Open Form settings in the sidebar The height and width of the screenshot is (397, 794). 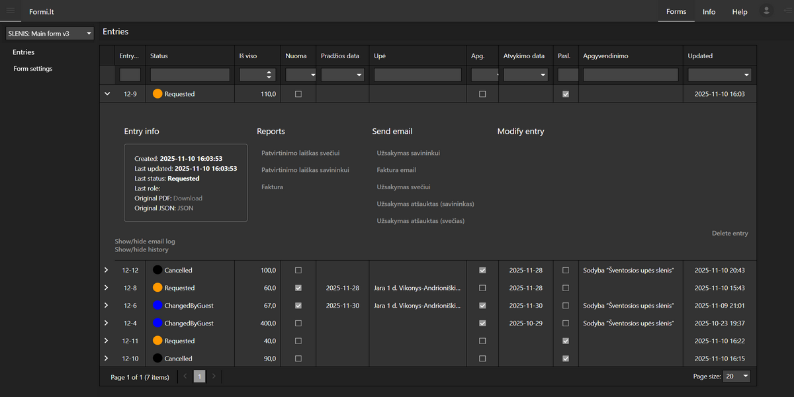coord(33,69)
